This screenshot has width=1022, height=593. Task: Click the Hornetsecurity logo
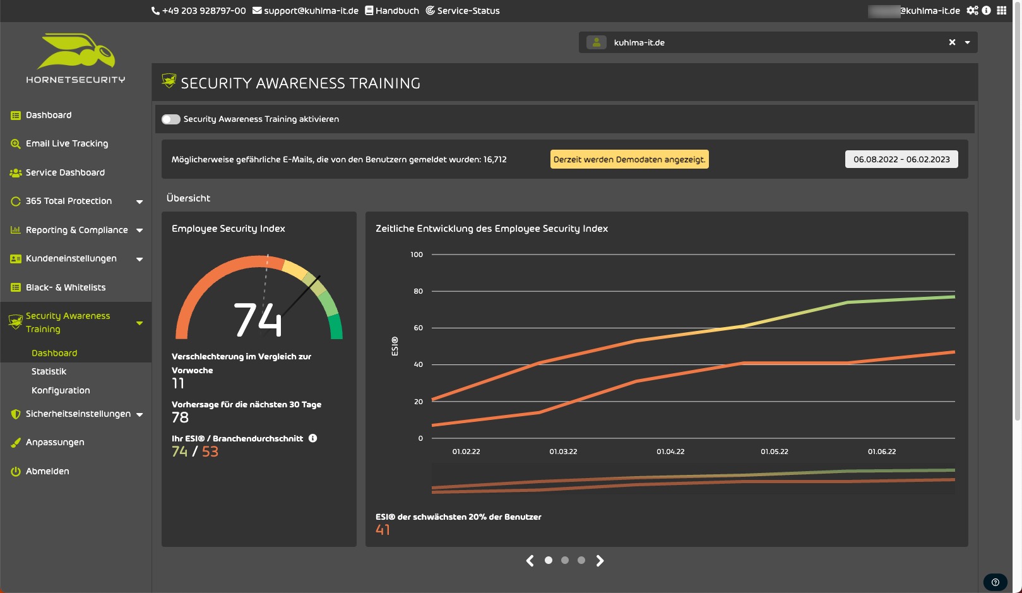tap(76, 58)
